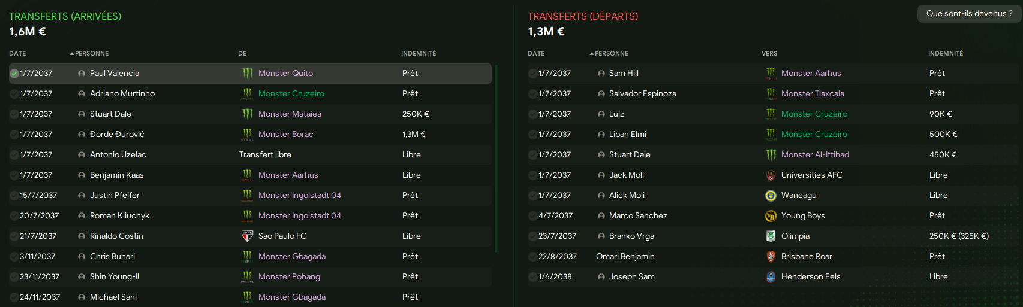The height and width of the screenshot is (307, 1023).
Task: Toggle the checkmark on Paul Valencia's row
Action: [14, 74]
